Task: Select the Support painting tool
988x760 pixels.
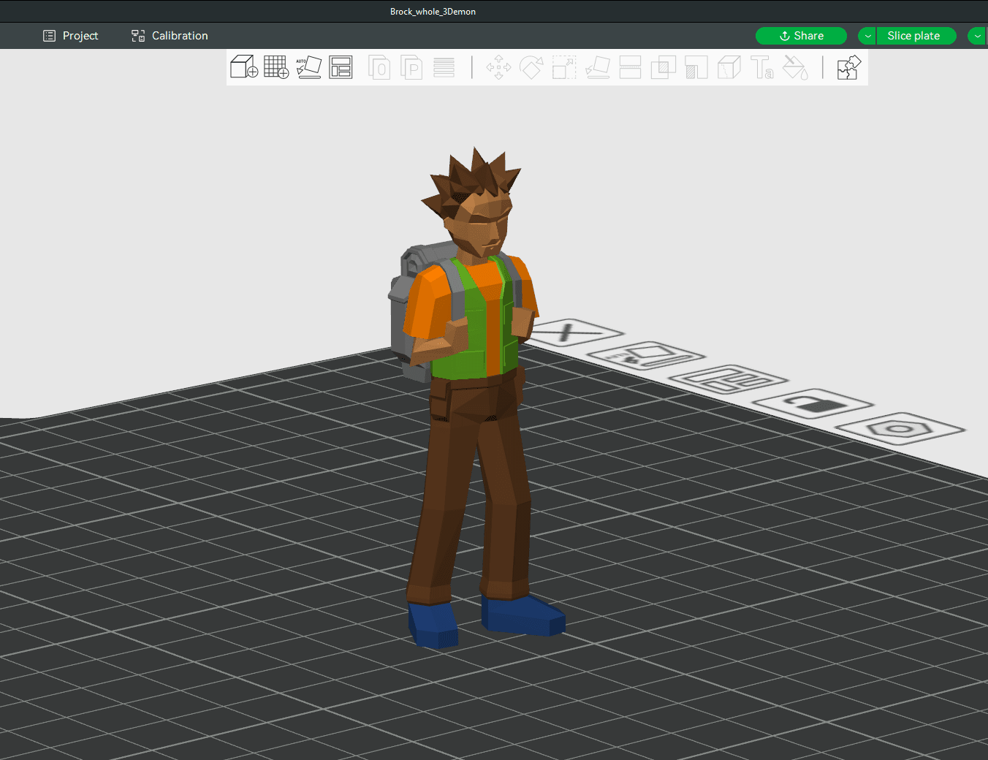Action: click(696, 67)
